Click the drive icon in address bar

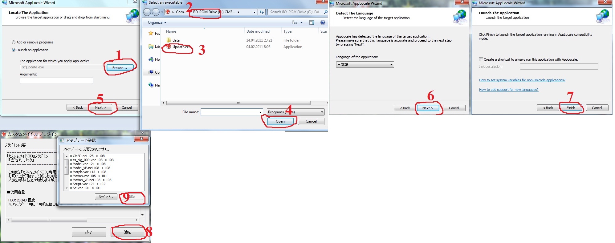click(x=168, y=12)
